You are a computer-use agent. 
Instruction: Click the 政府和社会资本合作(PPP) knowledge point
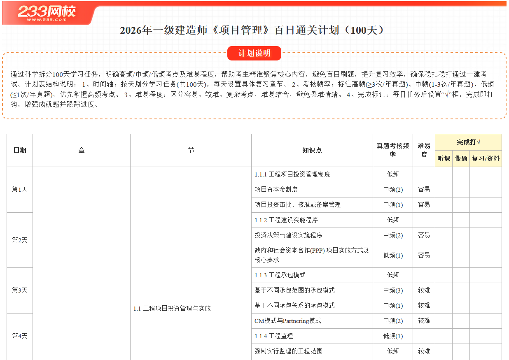coord(312,255)
